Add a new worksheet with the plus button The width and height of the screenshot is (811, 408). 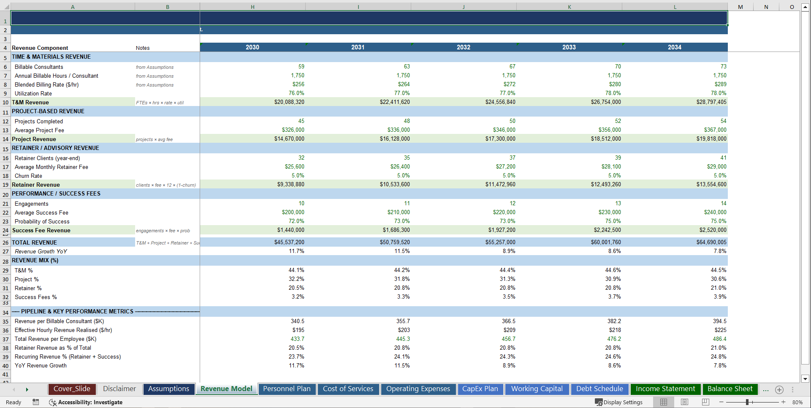pyautogui.click(x=779, y=389)
